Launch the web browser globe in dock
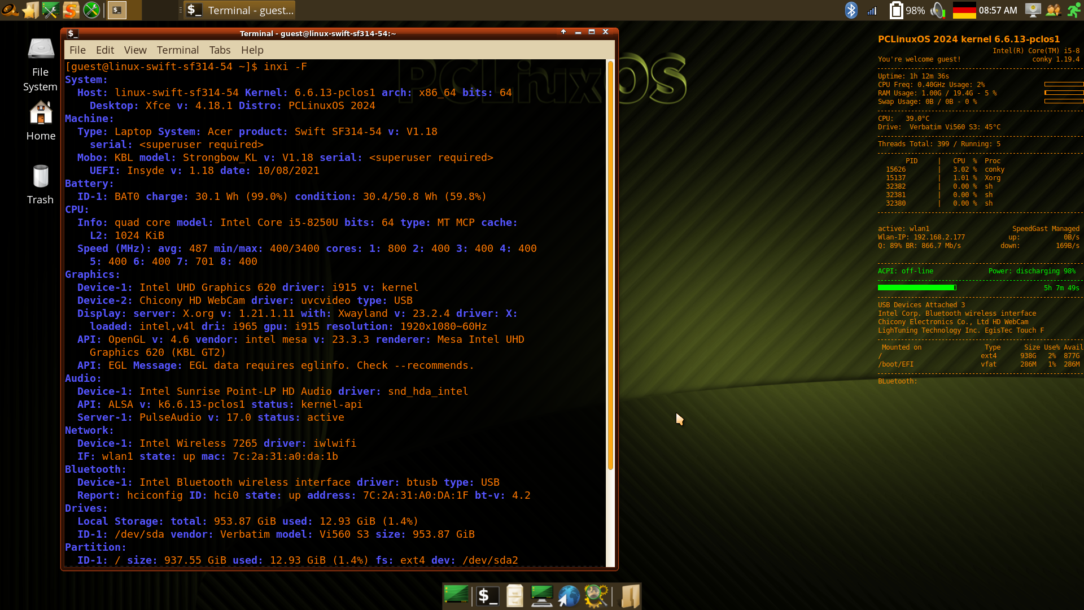This screenshot has width=1084, height=610. click(569, 596)
